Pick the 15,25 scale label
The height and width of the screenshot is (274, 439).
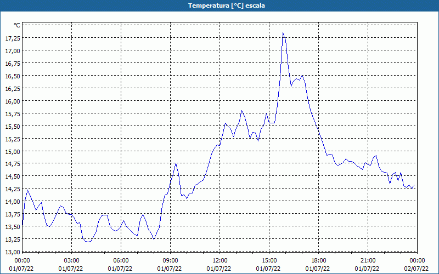pos(13,139)
